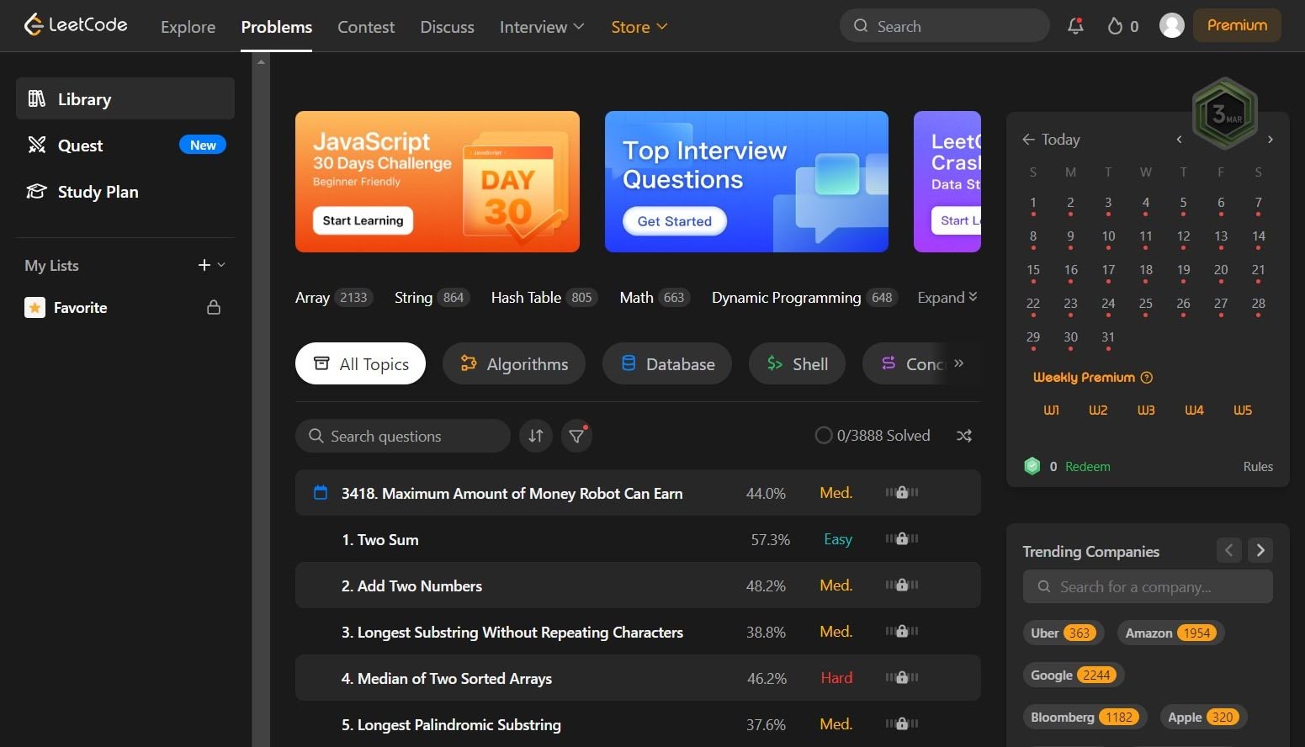The height and width of the screenshot is (747, 1305).
Task: Click the lock icon on Two Sum row
Action: pos(902,538)
